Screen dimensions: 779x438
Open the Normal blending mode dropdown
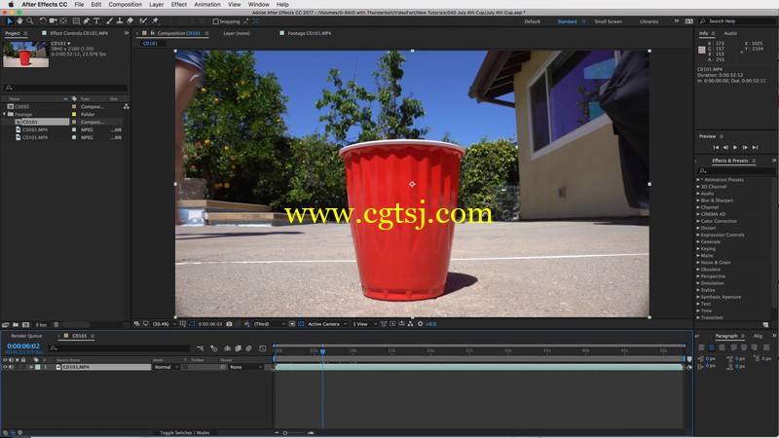tap(167, 367)
